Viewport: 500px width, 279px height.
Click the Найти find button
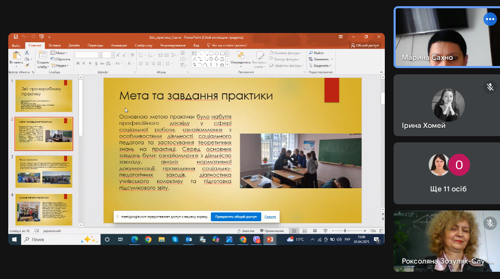(316, 53)
